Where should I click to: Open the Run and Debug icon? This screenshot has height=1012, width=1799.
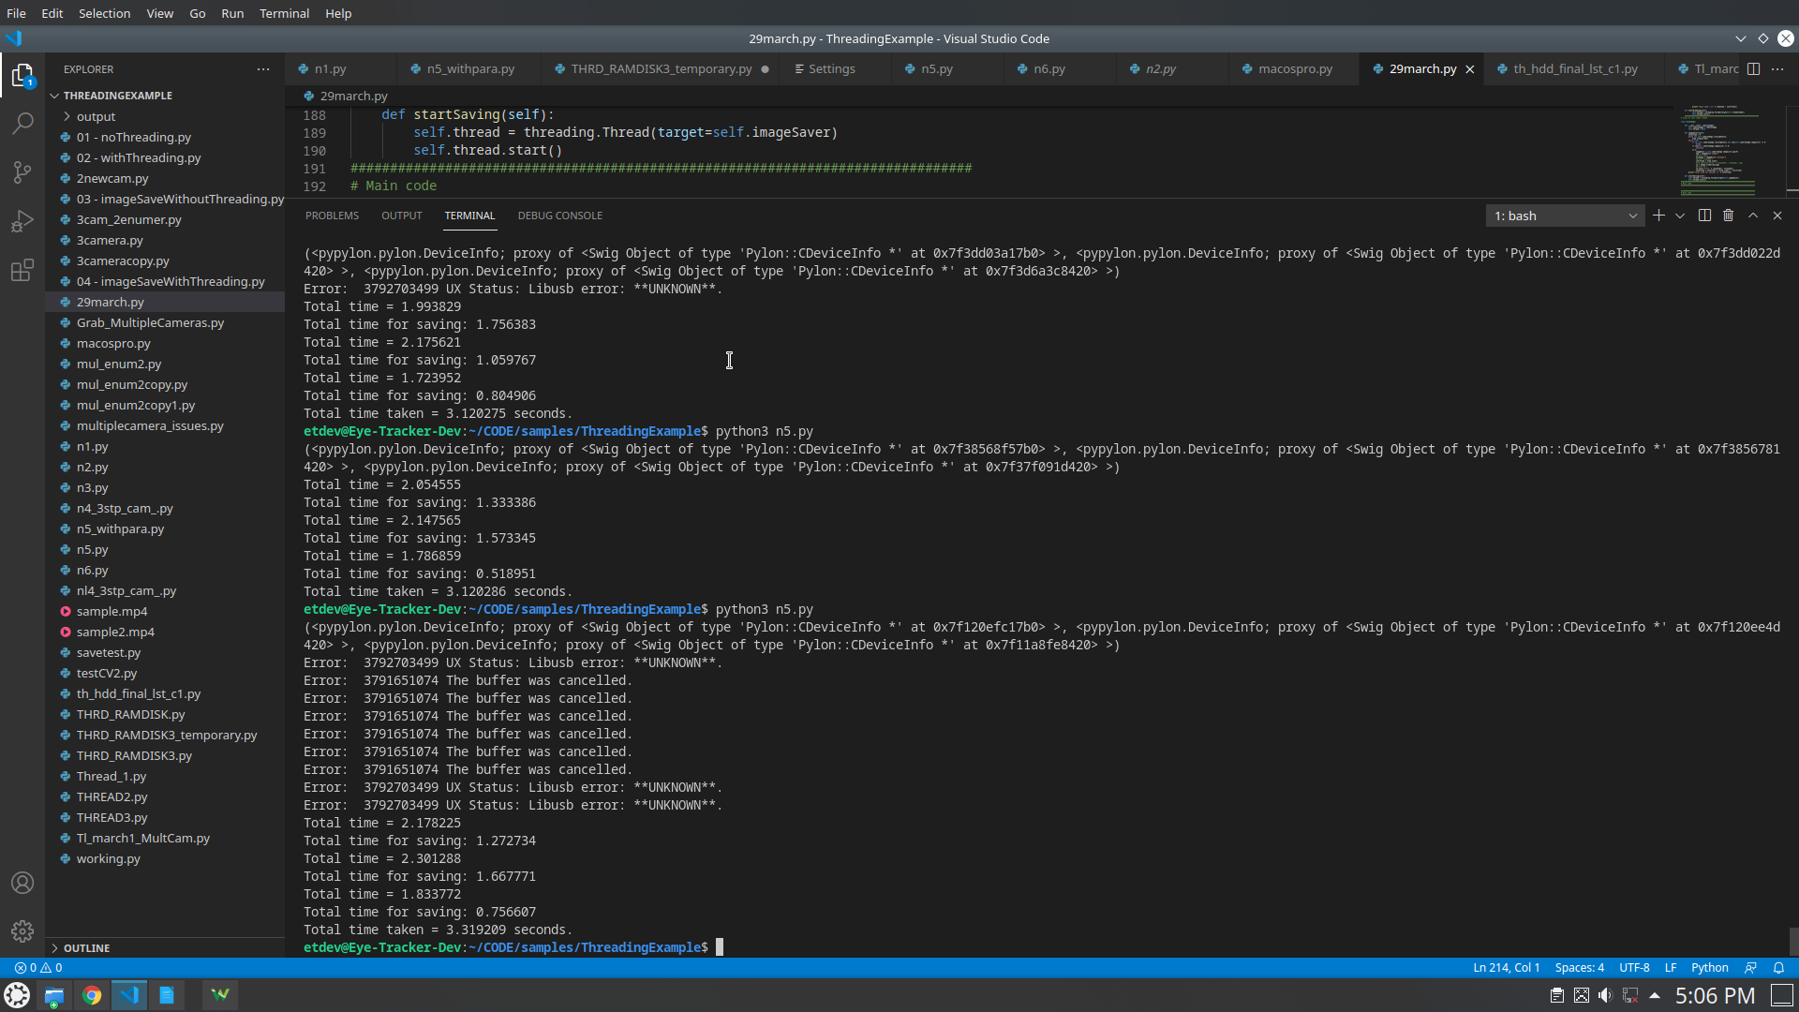(22, 221)
